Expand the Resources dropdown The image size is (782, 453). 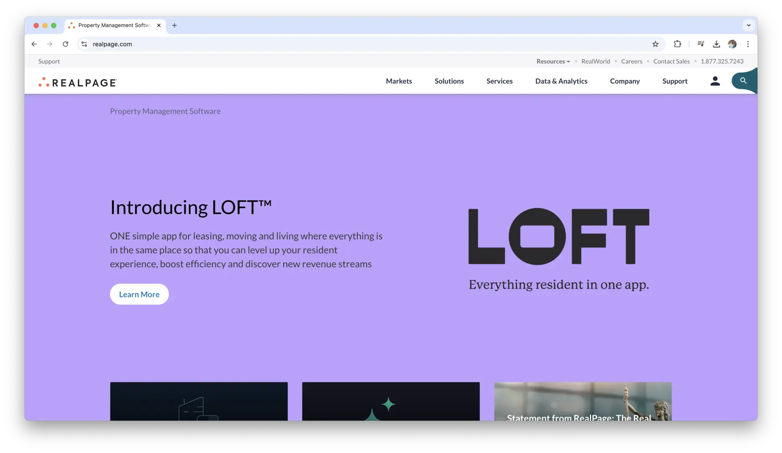[553, 61]
